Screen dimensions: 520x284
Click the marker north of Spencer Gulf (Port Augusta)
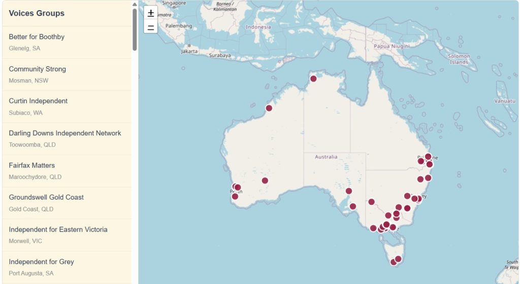pyautogui.click(x=349, y=191)
